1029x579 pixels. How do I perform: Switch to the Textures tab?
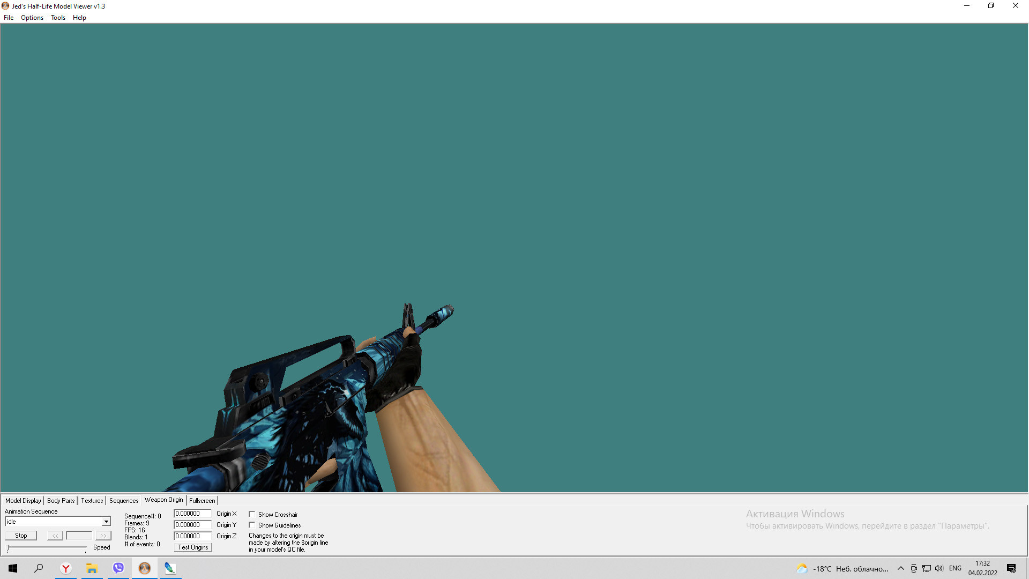[92, 501]
